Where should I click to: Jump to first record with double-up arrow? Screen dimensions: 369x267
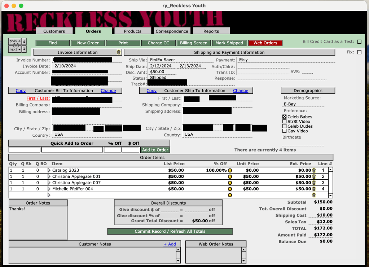[24, 41]
